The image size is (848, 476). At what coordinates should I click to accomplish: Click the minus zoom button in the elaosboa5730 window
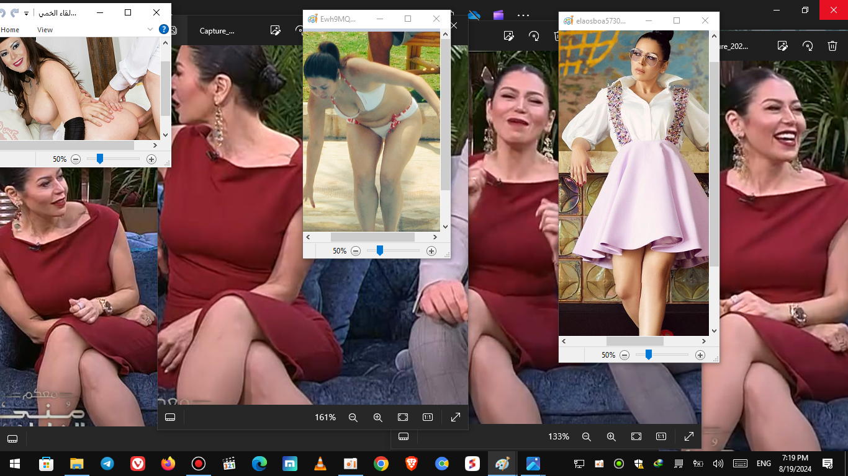[x=625, y=355]
